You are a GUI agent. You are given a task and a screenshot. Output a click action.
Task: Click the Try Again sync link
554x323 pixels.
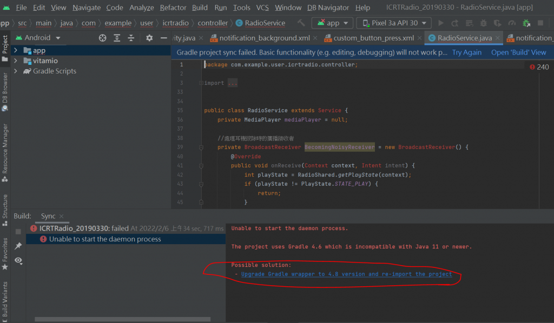(x=467, y=52)
